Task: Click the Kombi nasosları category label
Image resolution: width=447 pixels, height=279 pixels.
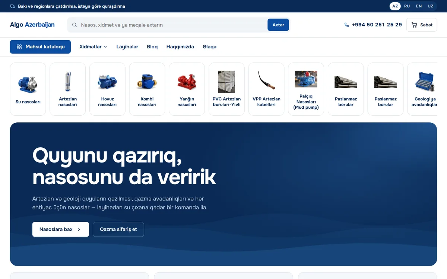Action: 147,102
